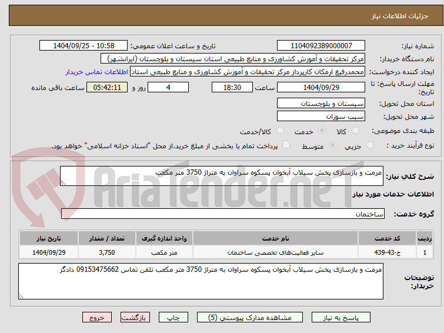Click the city field سیب سوران
The image size is (444, 333).
pos(321,116)
